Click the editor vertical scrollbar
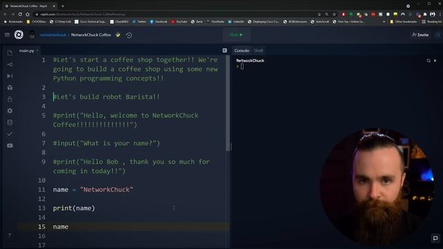 point(228,103)
